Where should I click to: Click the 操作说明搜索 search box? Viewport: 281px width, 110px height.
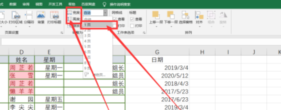(x=120, y=4)
